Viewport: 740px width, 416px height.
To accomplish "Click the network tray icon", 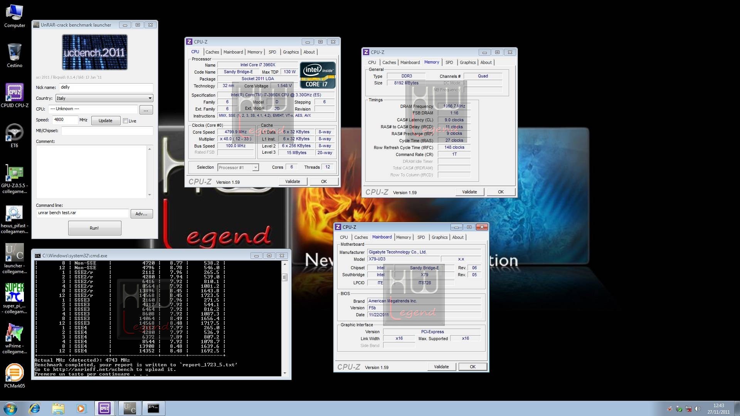I will (688, 409).
